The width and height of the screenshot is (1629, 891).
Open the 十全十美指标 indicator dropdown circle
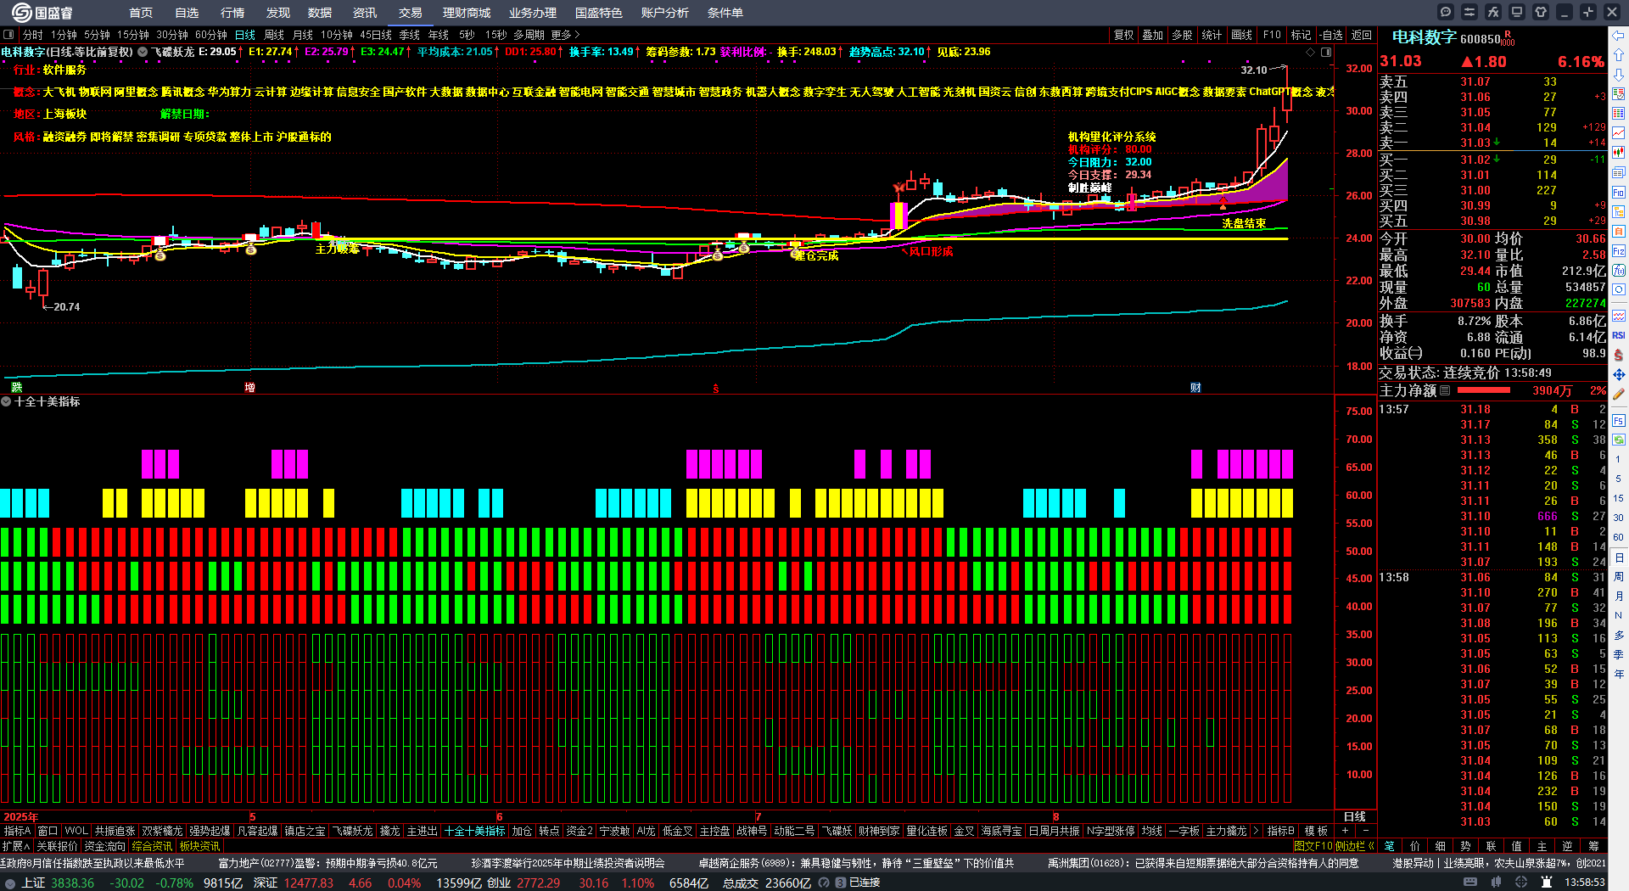[6, 401]
